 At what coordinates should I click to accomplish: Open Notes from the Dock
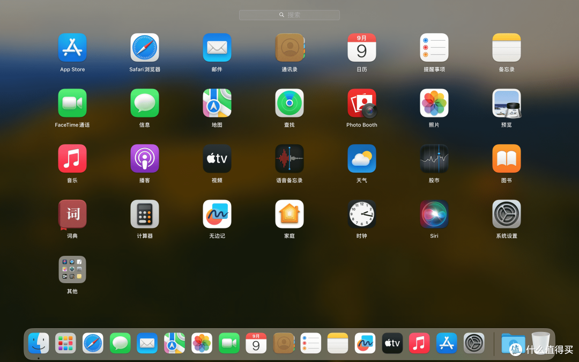click(338, 343)
